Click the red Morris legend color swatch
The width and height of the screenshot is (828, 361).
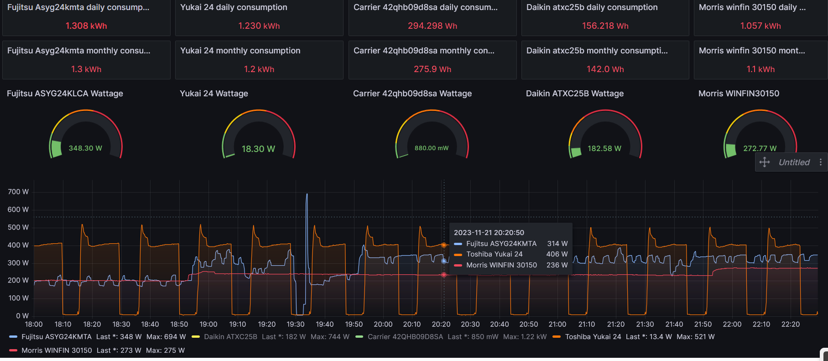[13, 351]
